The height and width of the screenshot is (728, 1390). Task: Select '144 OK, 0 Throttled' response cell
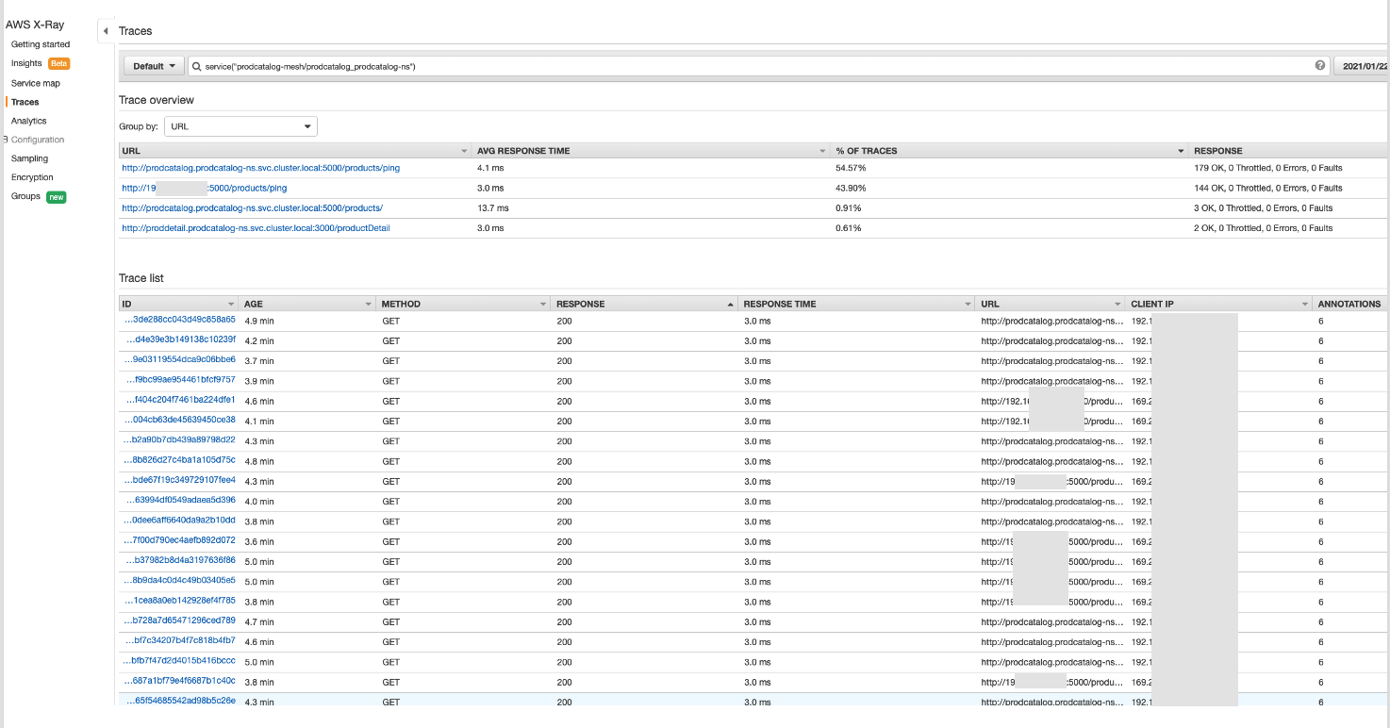coord(1267,188)
